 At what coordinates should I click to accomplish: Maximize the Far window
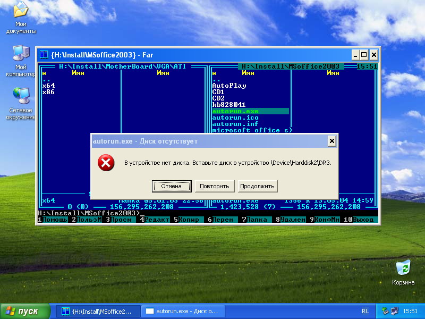pyautogui.click(x=364, y=55)
